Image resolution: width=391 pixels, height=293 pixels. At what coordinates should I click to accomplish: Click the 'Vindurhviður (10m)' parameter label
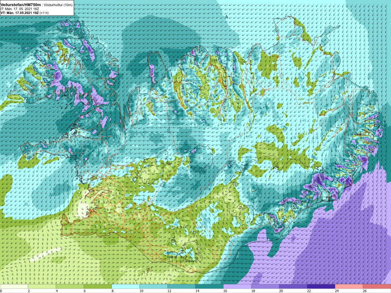(58, 5)
